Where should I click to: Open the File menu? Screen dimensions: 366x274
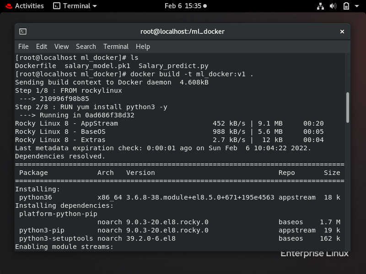tap(23, 47)
